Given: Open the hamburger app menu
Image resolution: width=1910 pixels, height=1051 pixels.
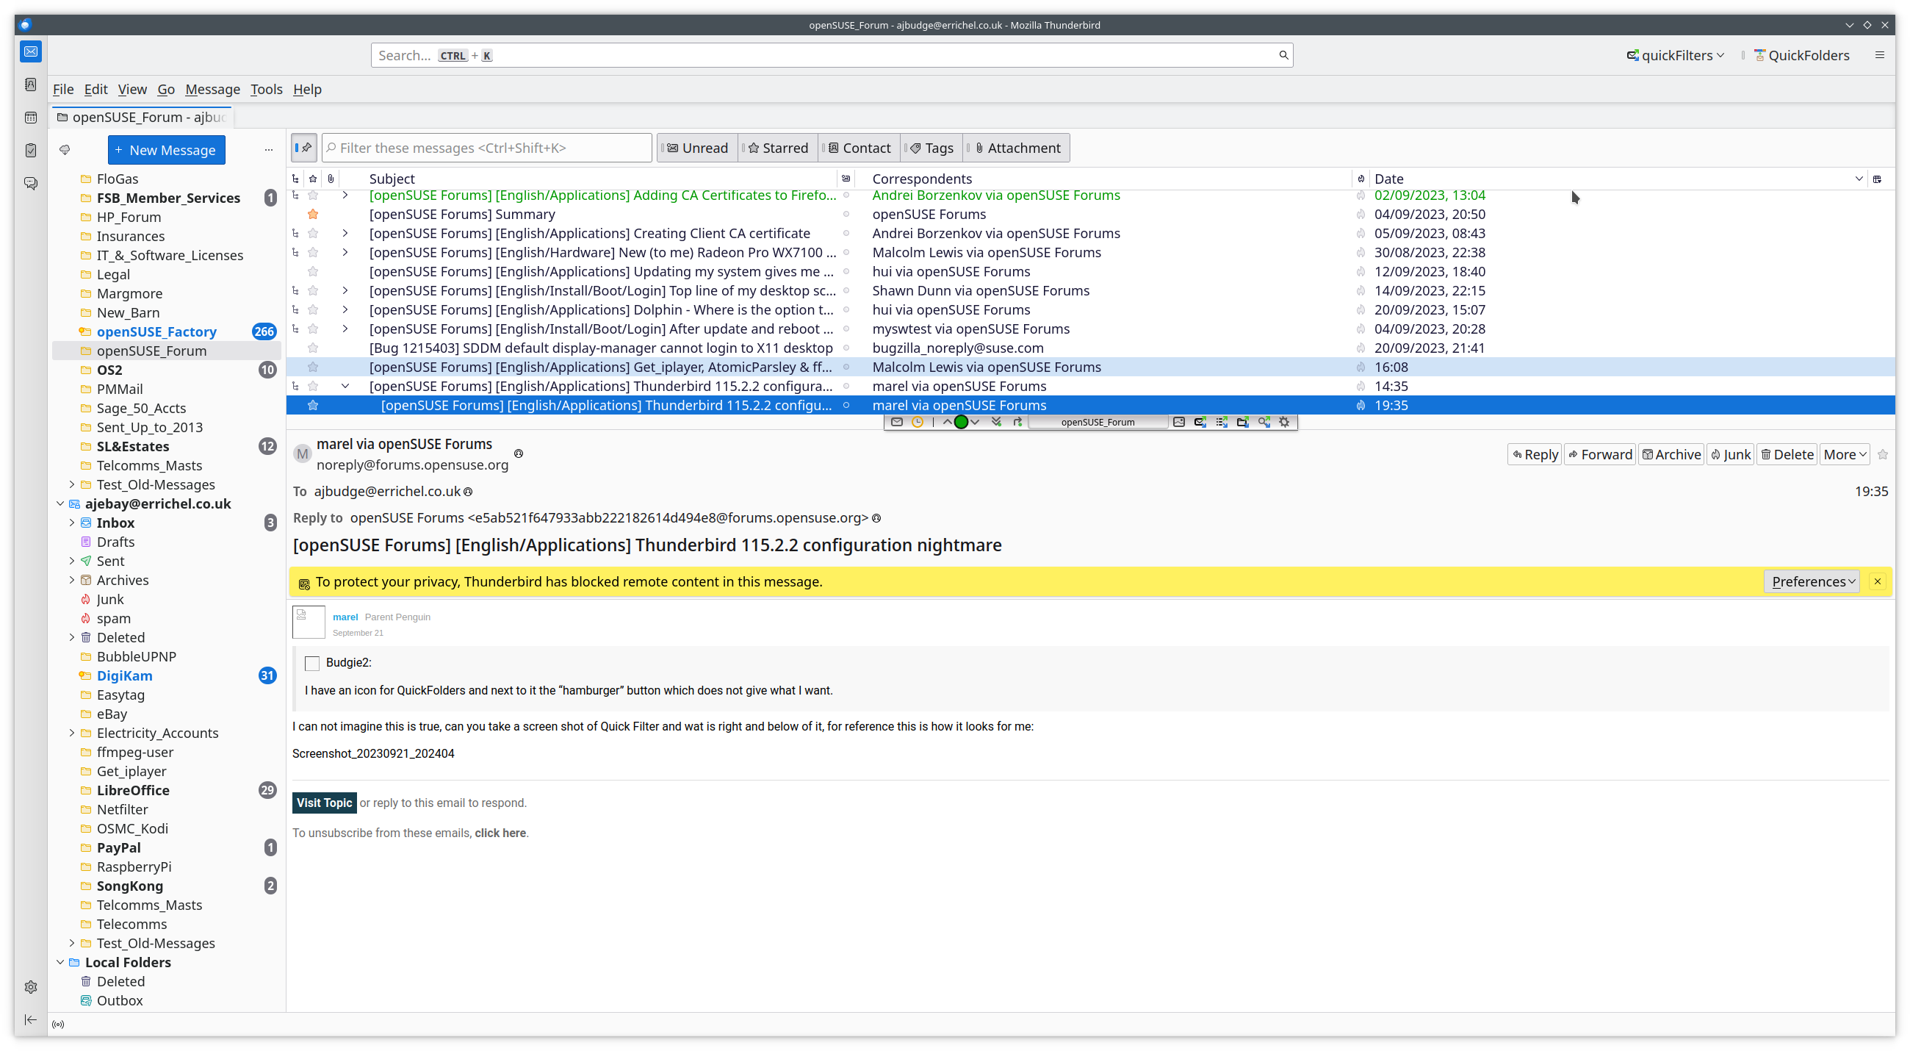Looking at the screenshot, I should (1879, 55).
